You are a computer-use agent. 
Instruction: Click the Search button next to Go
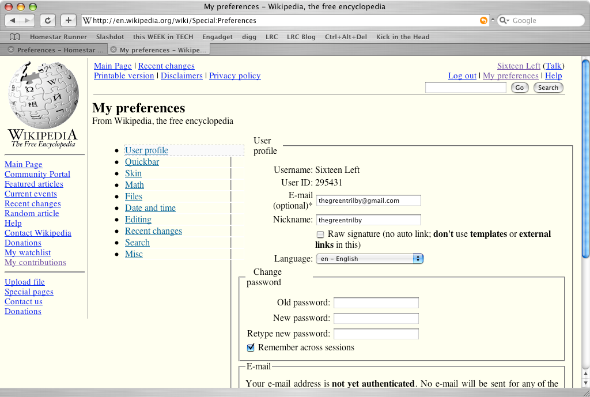[x=549, y=88]
